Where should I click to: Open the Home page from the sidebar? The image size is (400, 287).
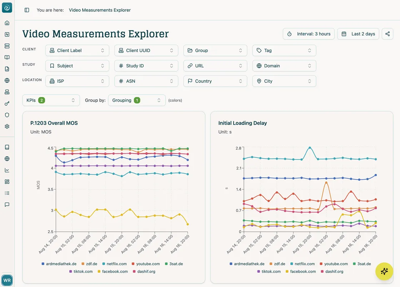click(x=7, y=23)
